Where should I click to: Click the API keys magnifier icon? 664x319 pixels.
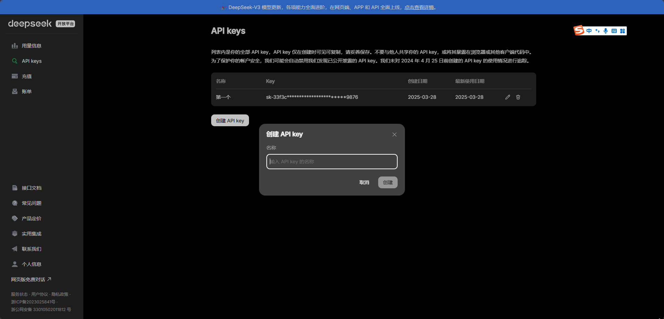(x=15, y=61)
